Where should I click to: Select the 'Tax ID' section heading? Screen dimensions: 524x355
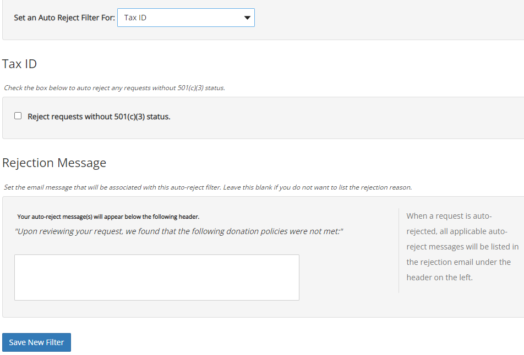pyautogui.click(x=19, y=64)
